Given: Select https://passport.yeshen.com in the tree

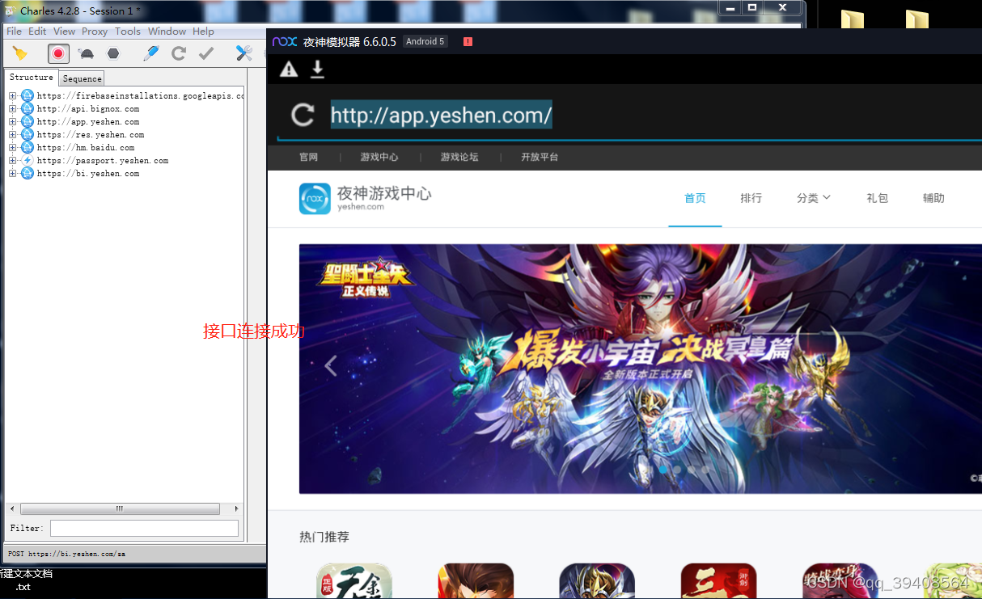Looking at the screenshot, I should point(103,161).
